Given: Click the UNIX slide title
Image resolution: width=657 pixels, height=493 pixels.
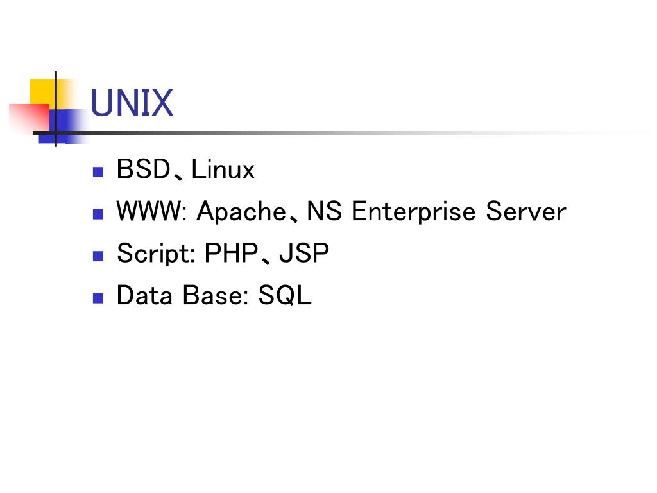Looking at the screenshot, I should [x=132, y=103].
